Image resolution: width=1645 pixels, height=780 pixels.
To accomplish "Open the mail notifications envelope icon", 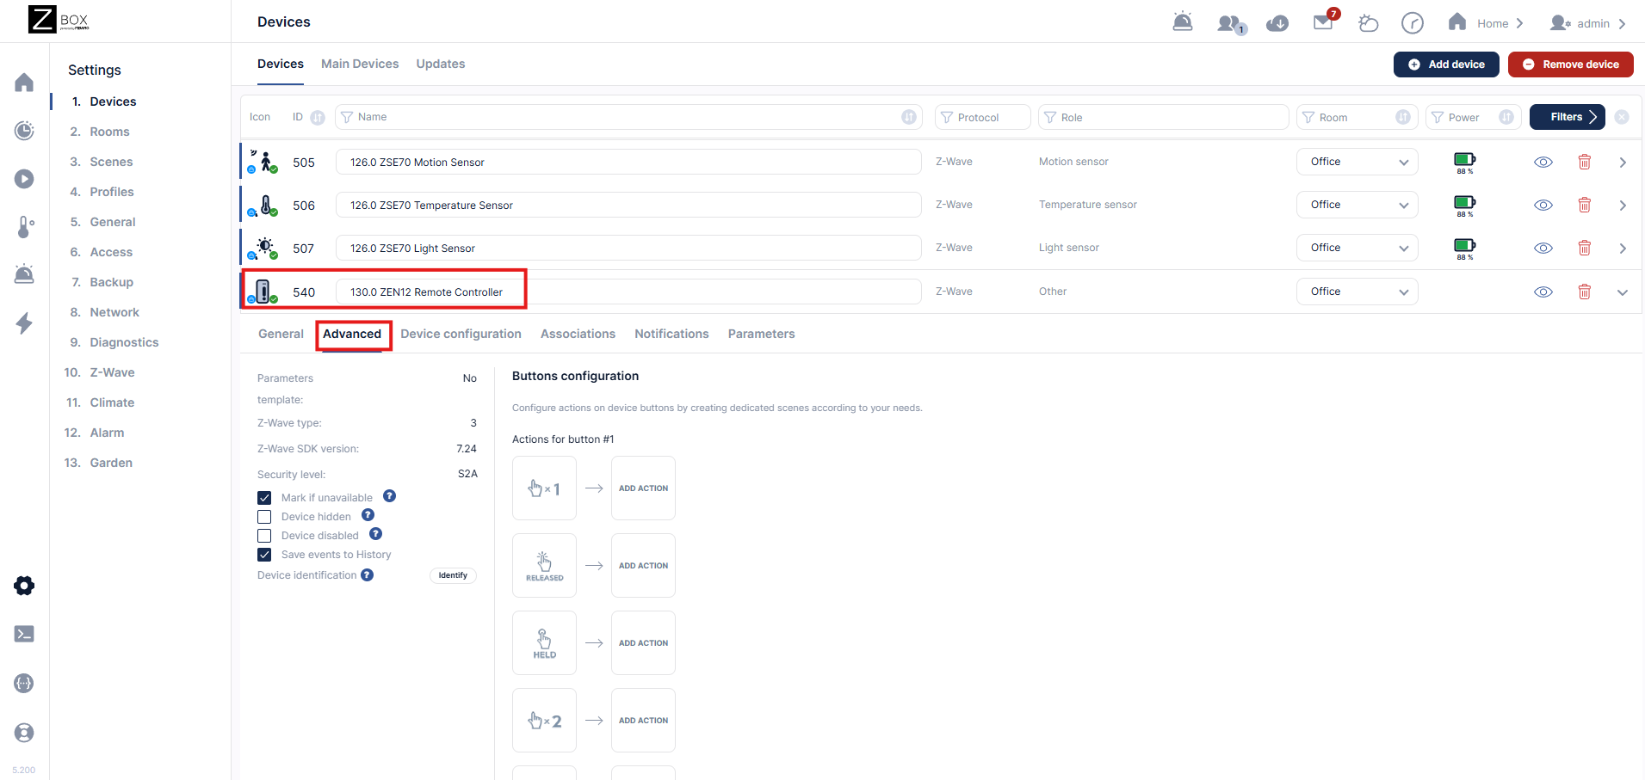I will (1325, 21).
